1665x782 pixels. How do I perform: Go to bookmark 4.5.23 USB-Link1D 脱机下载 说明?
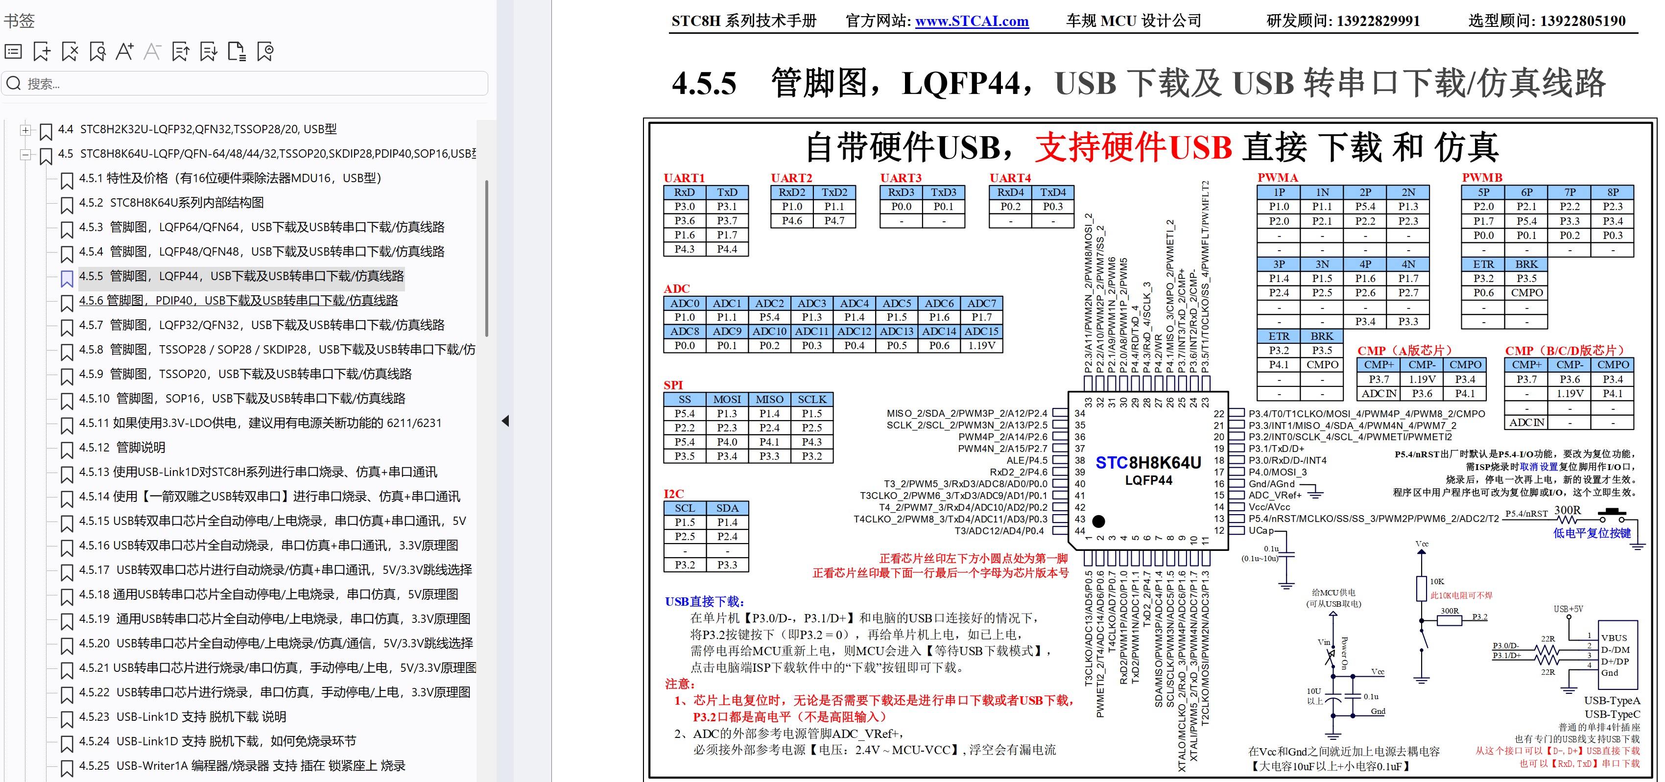click(x=182, y=717)
